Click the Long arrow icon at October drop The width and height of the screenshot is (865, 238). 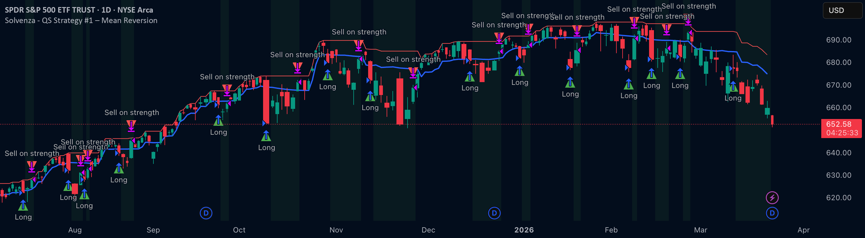coord(266,136)
